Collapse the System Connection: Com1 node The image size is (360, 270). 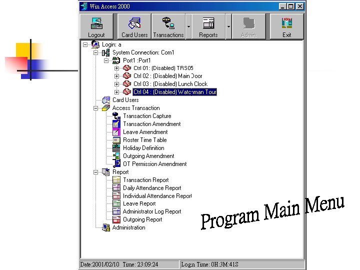click(x=95, y=52)
